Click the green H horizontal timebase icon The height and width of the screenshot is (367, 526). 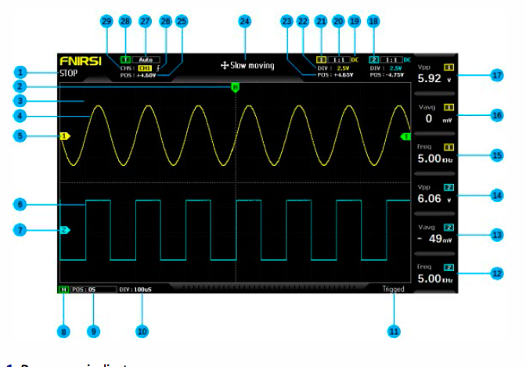pyautogui.click(x=63, y=290)
